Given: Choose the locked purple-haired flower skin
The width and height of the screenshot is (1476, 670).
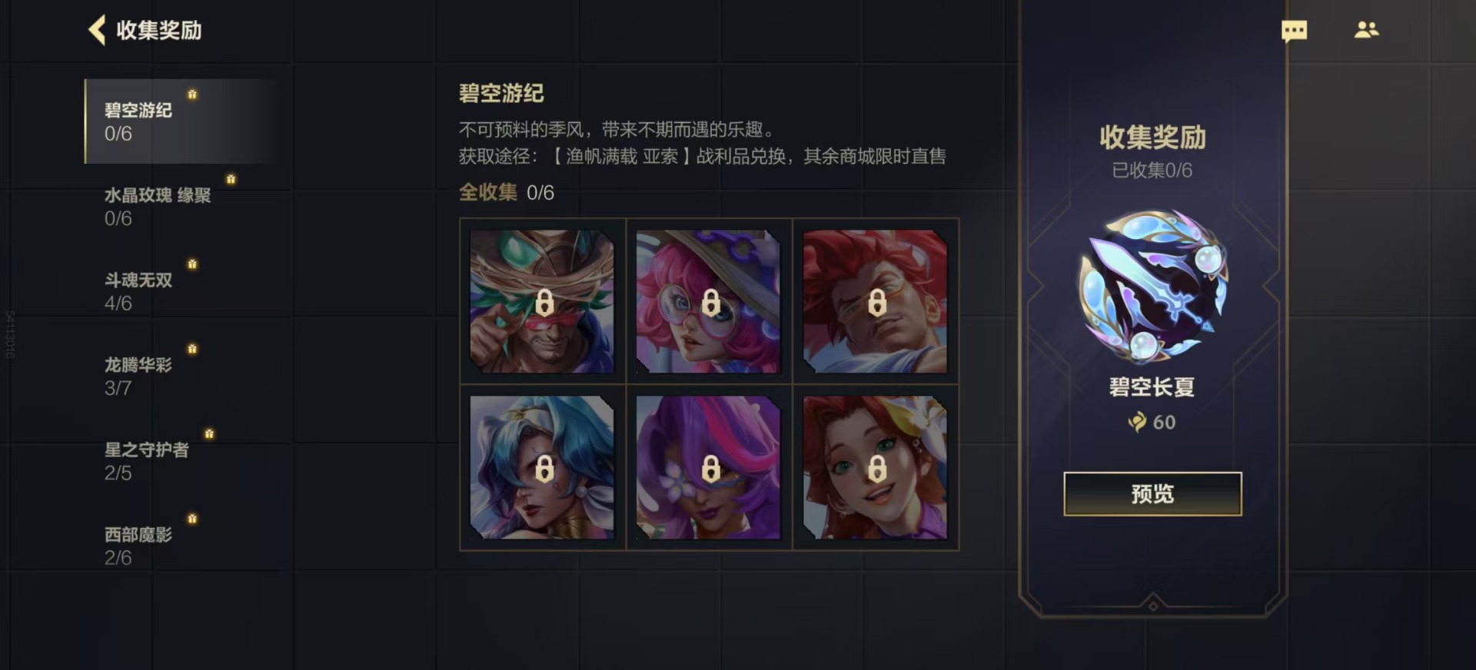Looking at the screenshot, I should [708, 467].
